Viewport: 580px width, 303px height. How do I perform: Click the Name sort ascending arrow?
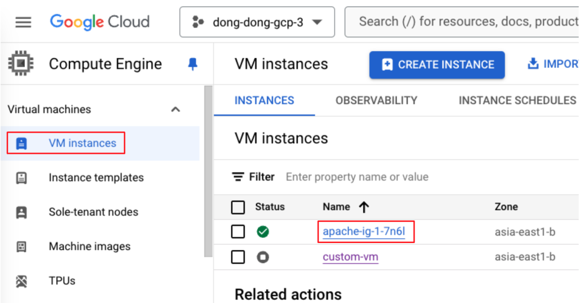coord(364,207)
